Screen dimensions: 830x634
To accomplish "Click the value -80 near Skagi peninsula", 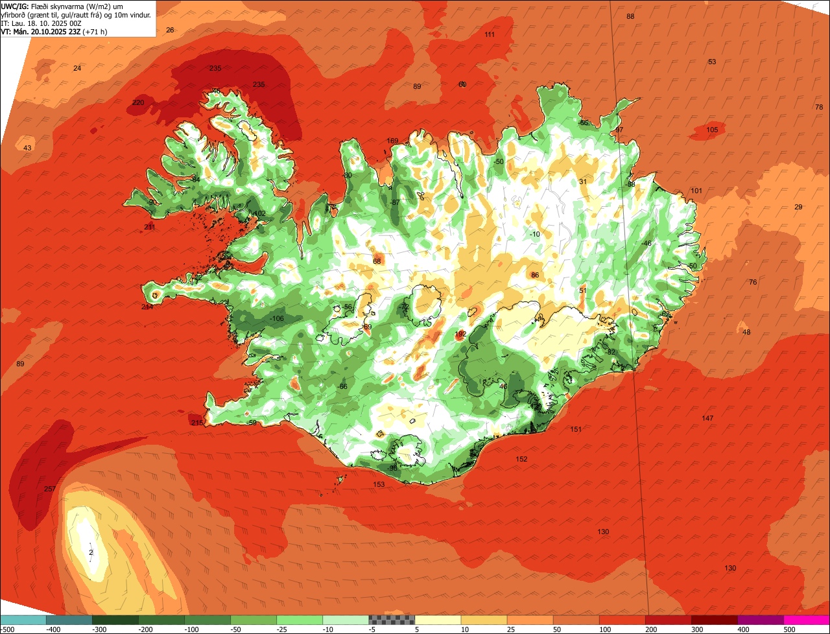I will click(347, 175).
